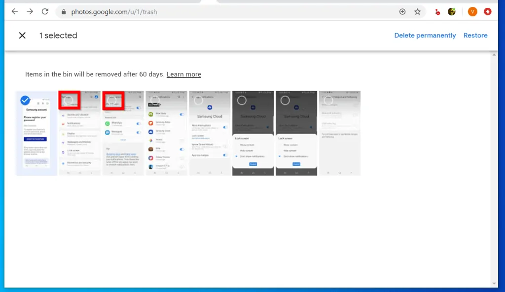Open the orange V profile avatar

(x=472, y=12)
